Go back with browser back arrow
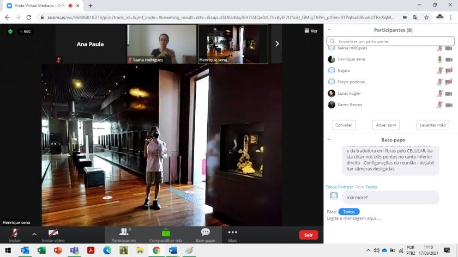 click(8, 17)
